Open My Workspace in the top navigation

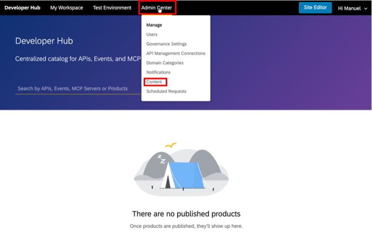point(67,8)
